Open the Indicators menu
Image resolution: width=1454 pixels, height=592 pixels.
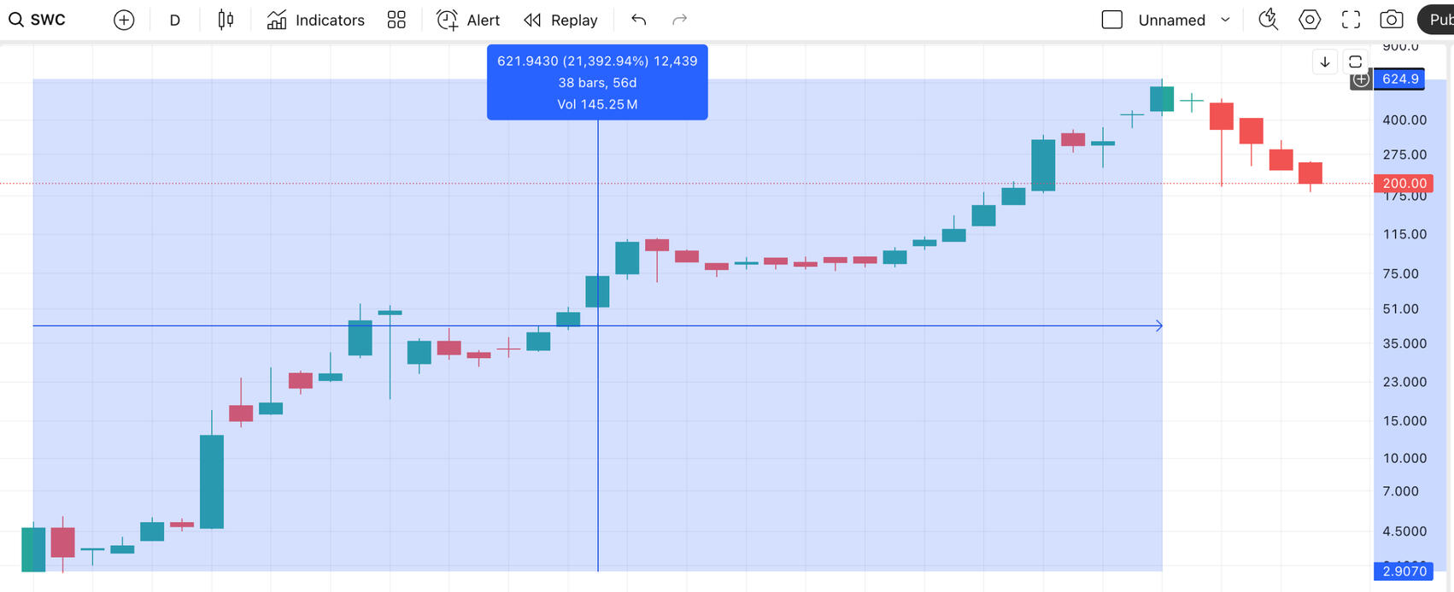click(315, 20)
